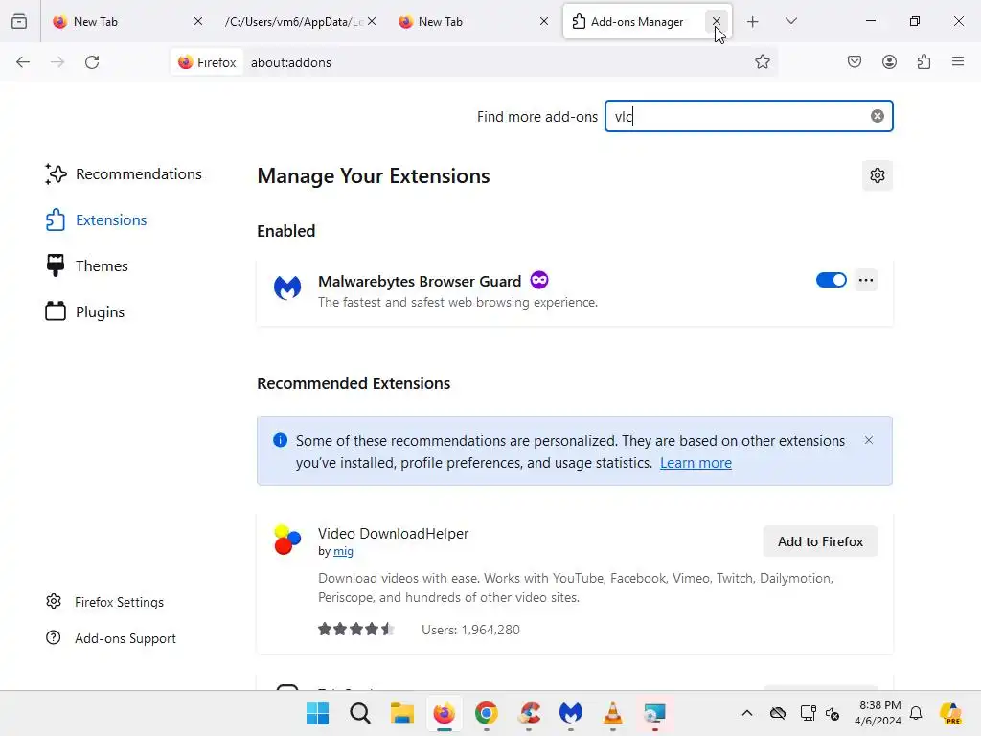Open CCleaner from the taskbar
The height and width of the screenshot is (736, 981).
(x=529, y=713)
